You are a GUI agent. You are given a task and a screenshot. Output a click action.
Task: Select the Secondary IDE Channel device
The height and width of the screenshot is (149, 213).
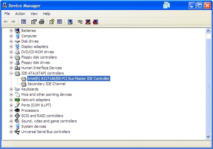click(x=47, y=84)
